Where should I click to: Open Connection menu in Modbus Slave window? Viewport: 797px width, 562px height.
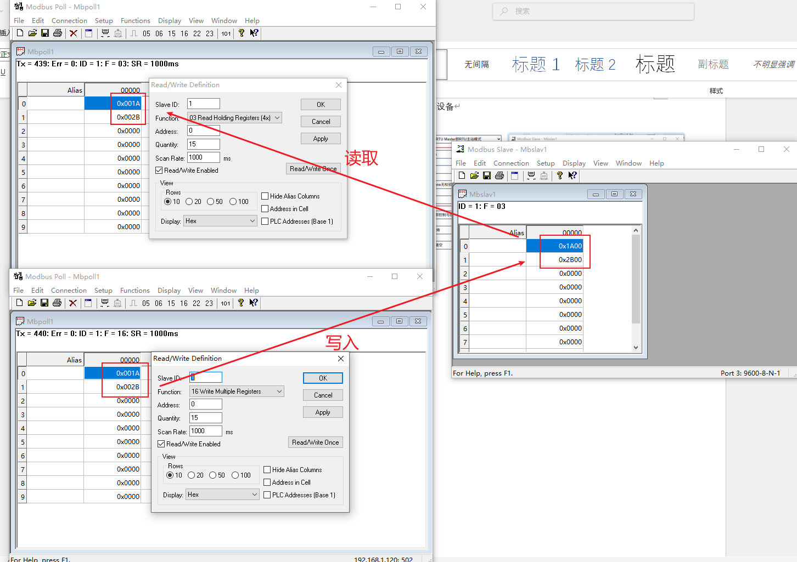511,163
